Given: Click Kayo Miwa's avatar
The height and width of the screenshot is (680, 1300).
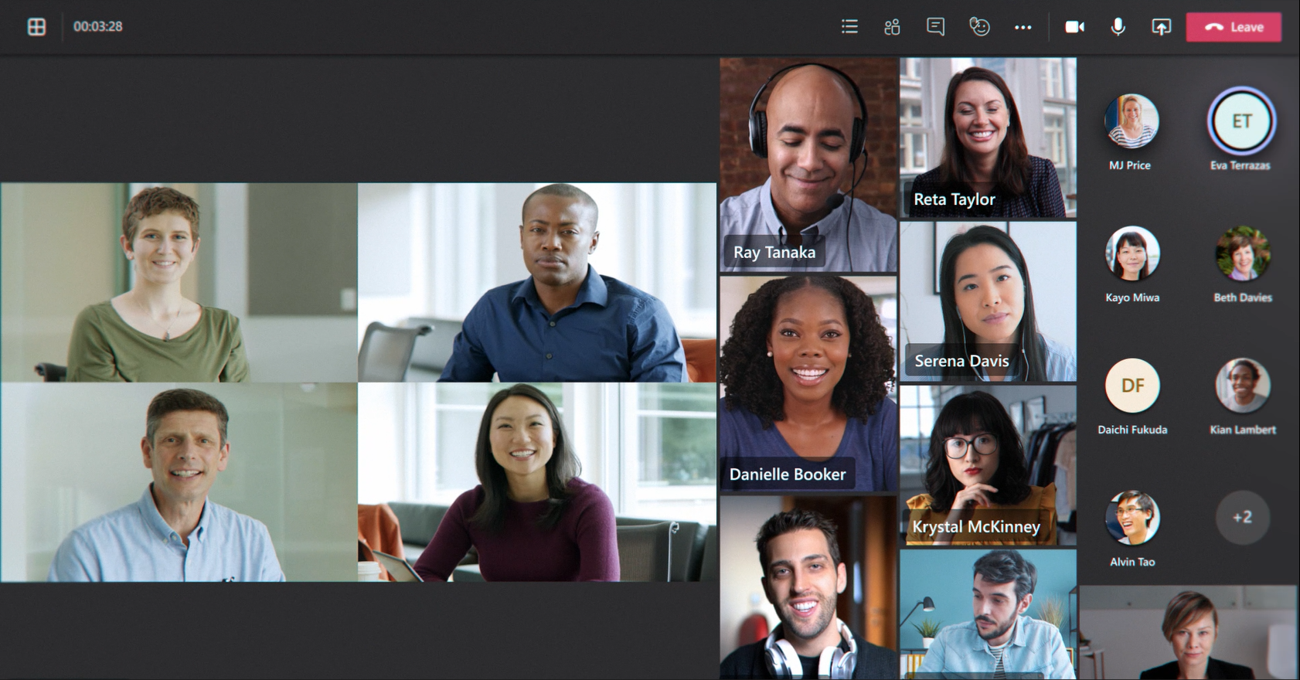Looking at the screenshot, I should [x=1132, y=253].
